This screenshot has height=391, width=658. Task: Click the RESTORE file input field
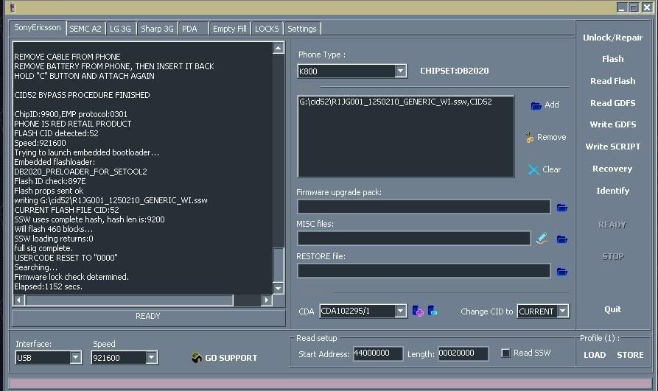click(x=424, y=270)
